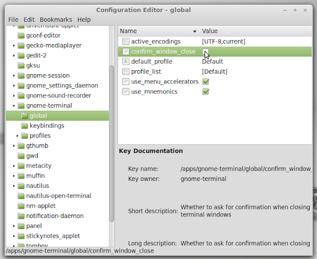Click the gwd folder icon
Viewport: 317px width, 259px height.
click(21, 156)
